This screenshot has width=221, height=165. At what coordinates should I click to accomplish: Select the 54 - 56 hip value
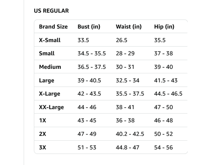pos(163,147)
